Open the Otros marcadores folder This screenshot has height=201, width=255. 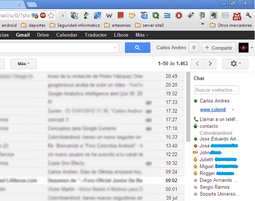click(231, 25)
